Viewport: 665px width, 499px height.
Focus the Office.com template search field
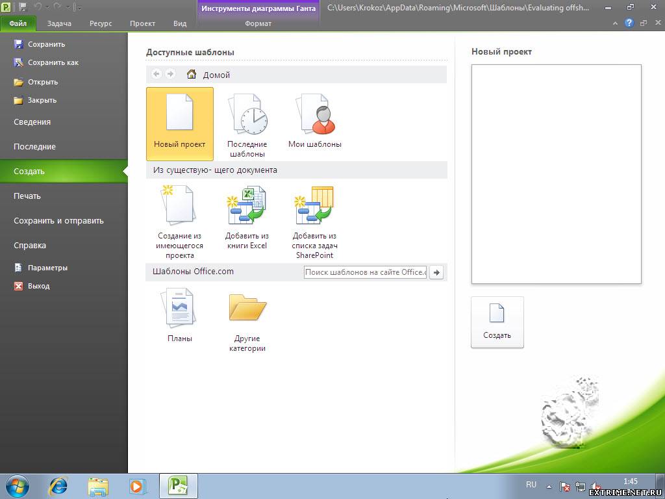tap(365, 272)
